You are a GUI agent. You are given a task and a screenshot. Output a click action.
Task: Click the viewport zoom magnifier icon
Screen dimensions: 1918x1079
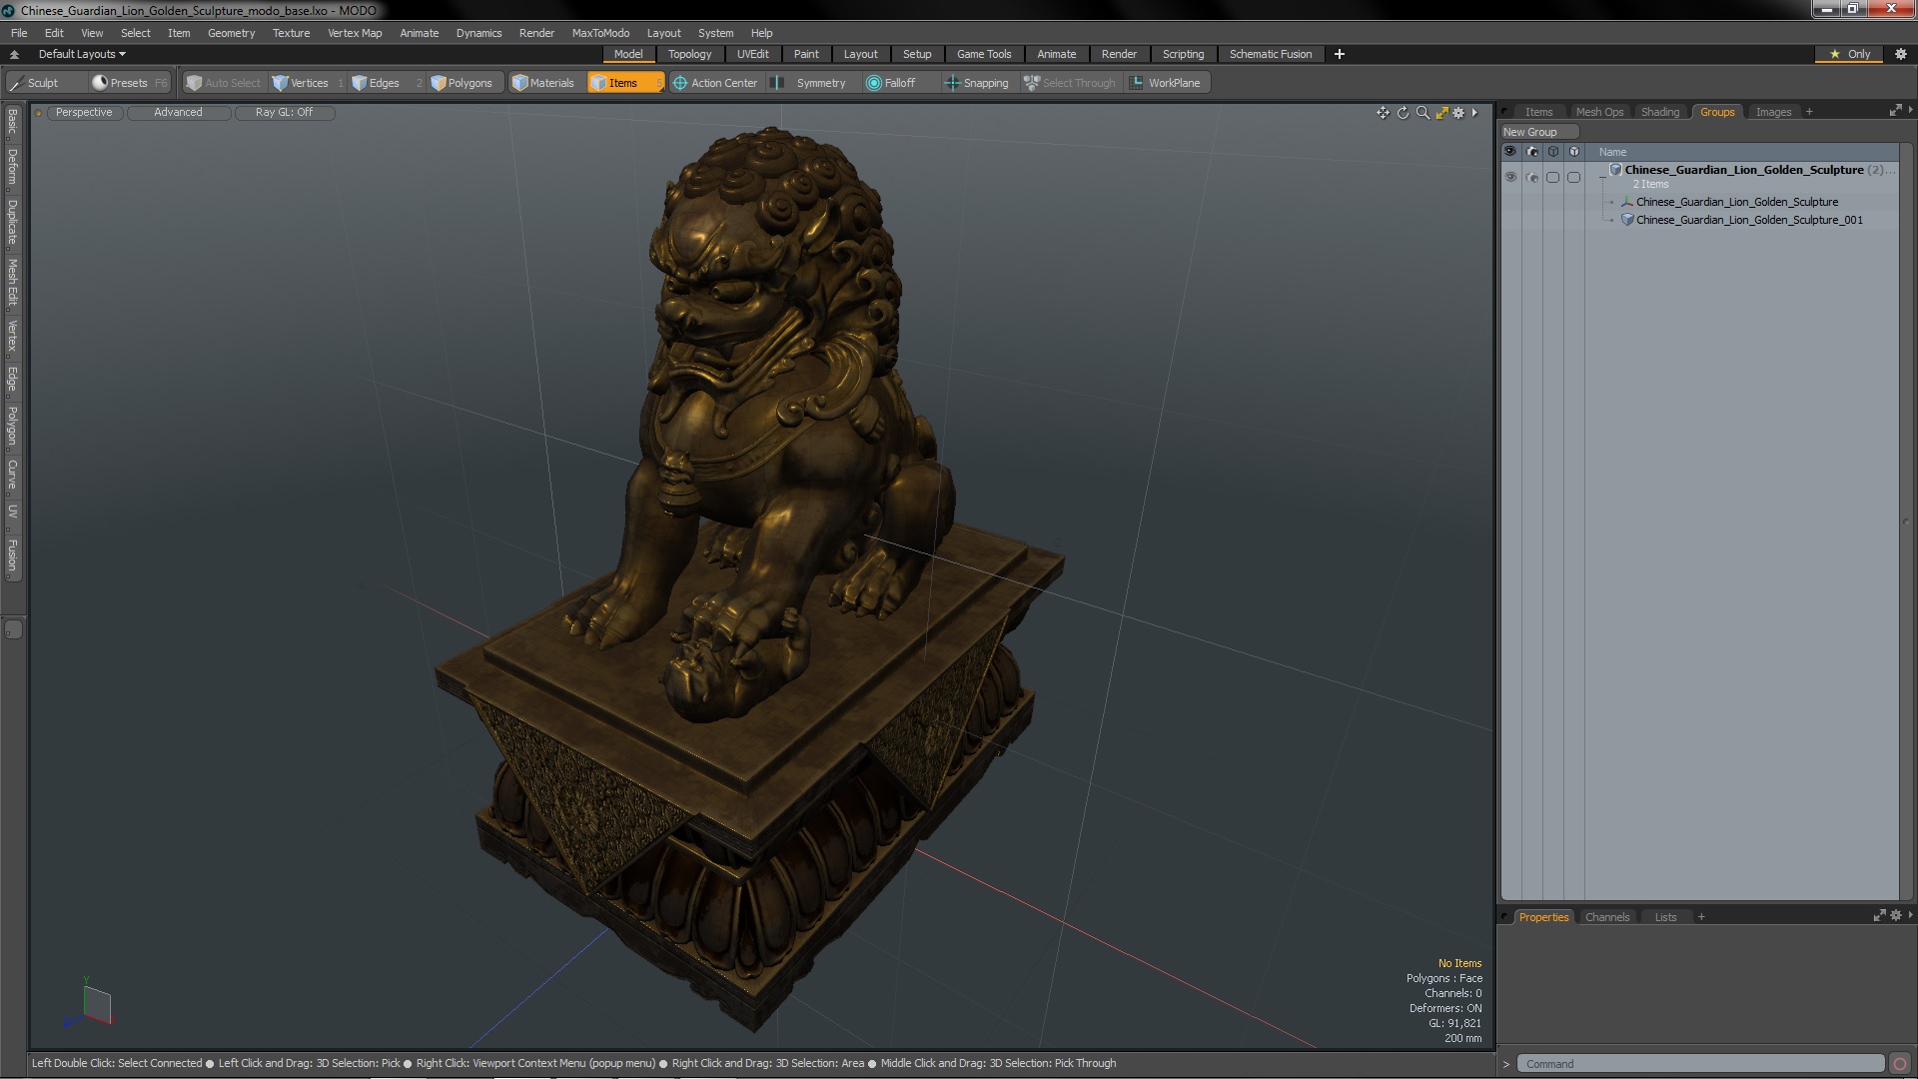pyautogui.click(x=1423, y=113)
